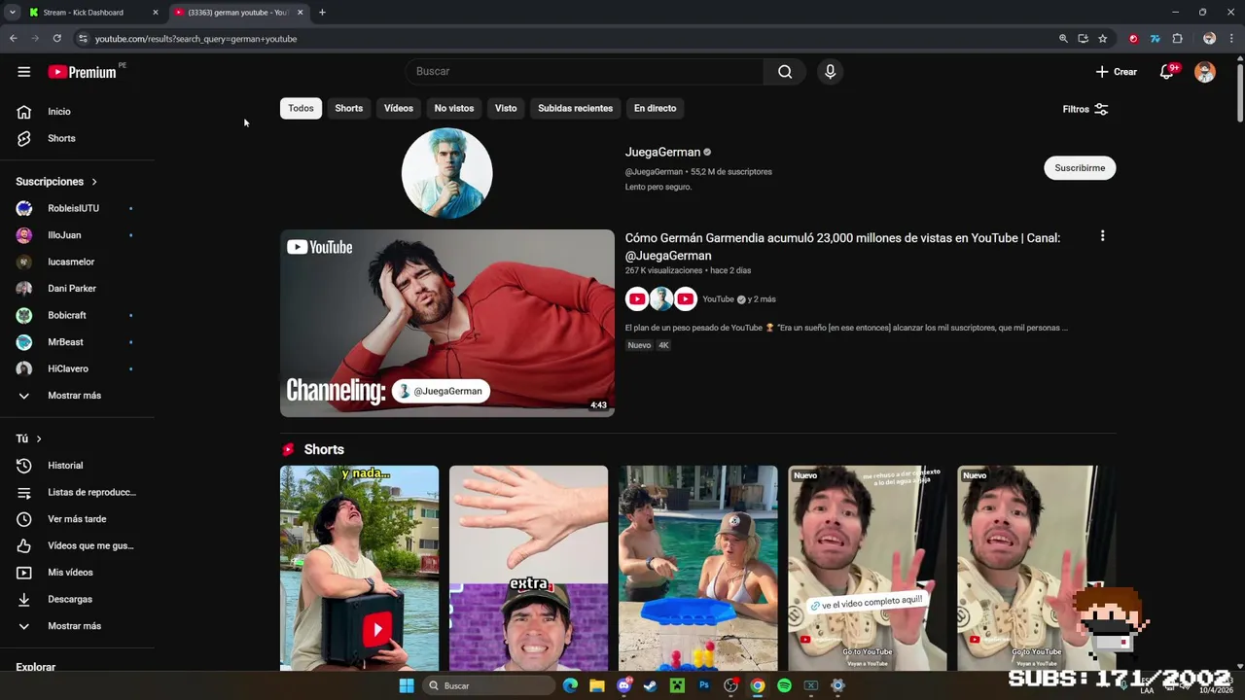This screenshot has height=700, width=1245.
Task: Open Photoshop from the taskbar
Action: [x=704, y=685]
